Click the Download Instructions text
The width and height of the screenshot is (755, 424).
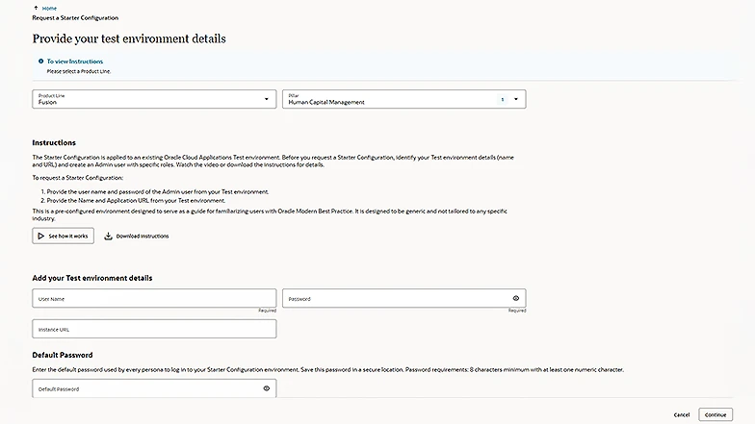point(142,236)
